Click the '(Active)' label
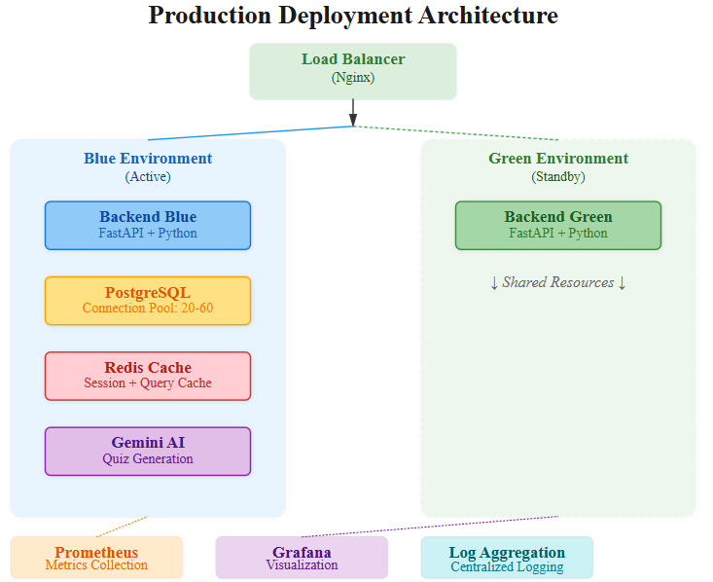 tap(148, 176)
